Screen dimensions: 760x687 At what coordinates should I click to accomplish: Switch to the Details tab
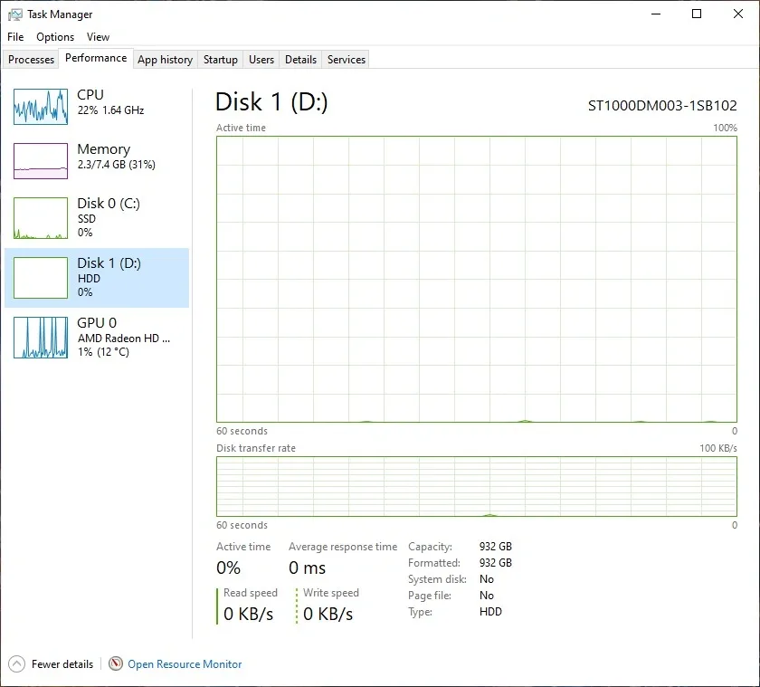pyautogui.click(x=300, y=60)
